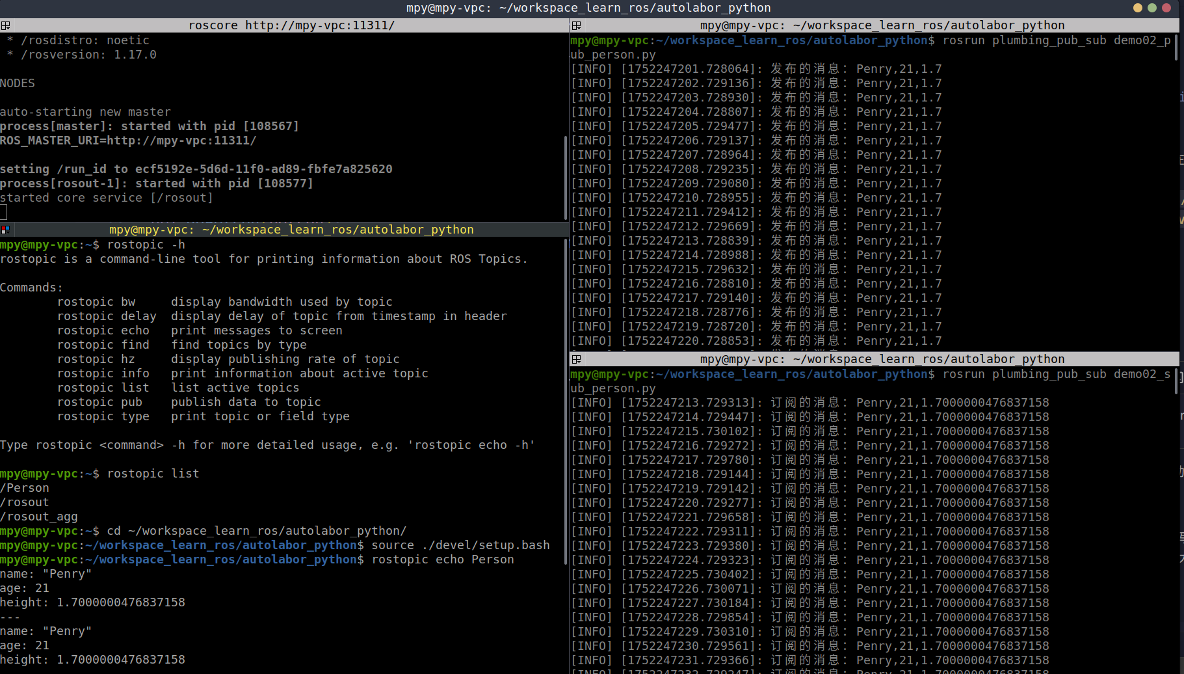Select the yellow-text titlebar of the rostopic pane
The image size is (1184, 674).
[291, 230]
